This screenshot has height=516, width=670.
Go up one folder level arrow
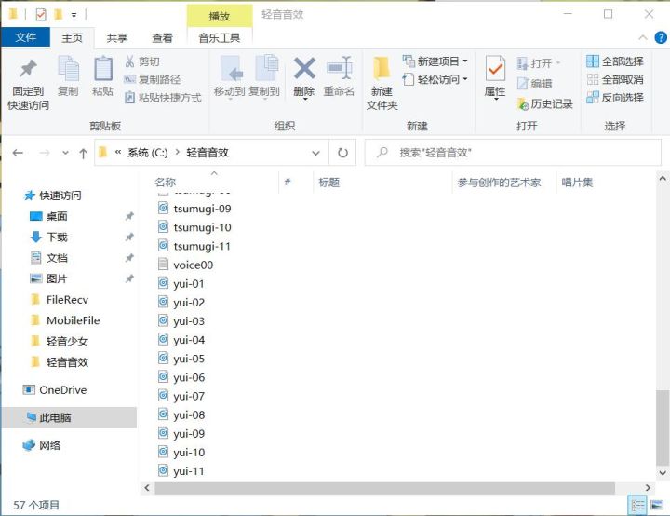(x=84, y=153)
